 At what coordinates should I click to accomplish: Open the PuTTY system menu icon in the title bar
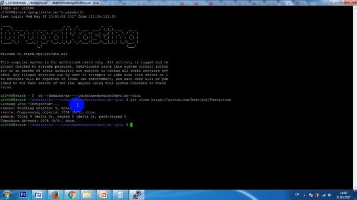click(x=2, y=3)
